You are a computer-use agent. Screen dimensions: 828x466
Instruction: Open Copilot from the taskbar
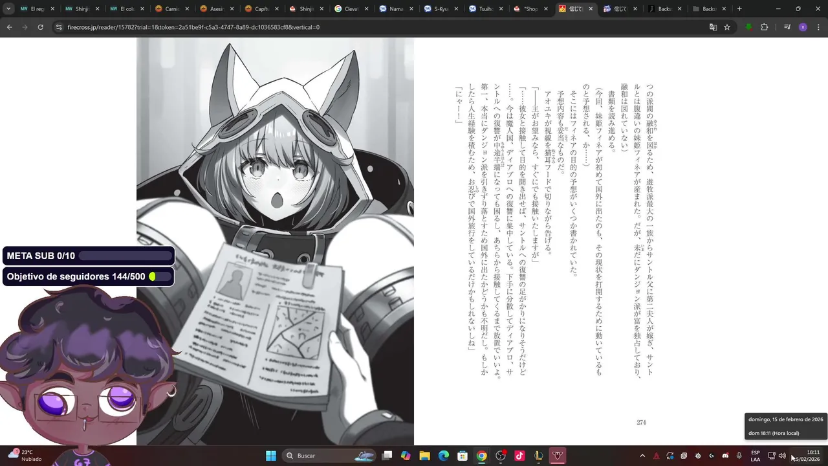[406, 456]
